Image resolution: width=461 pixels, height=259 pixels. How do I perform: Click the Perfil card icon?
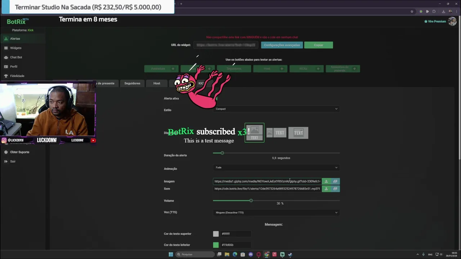[x=6, y=67]
